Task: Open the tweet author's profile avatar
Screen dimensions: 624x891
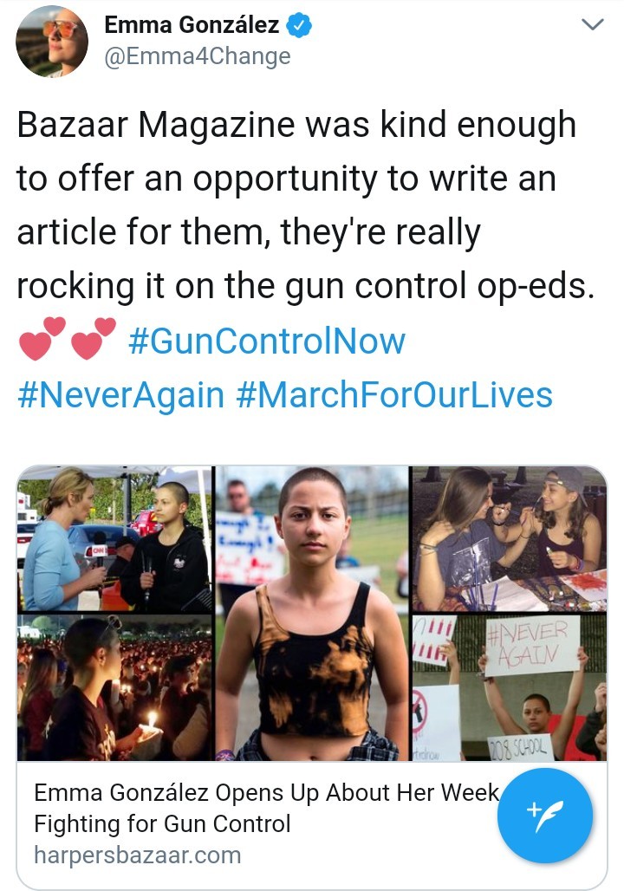Action: pyautogui.click(x=52, y=41)
